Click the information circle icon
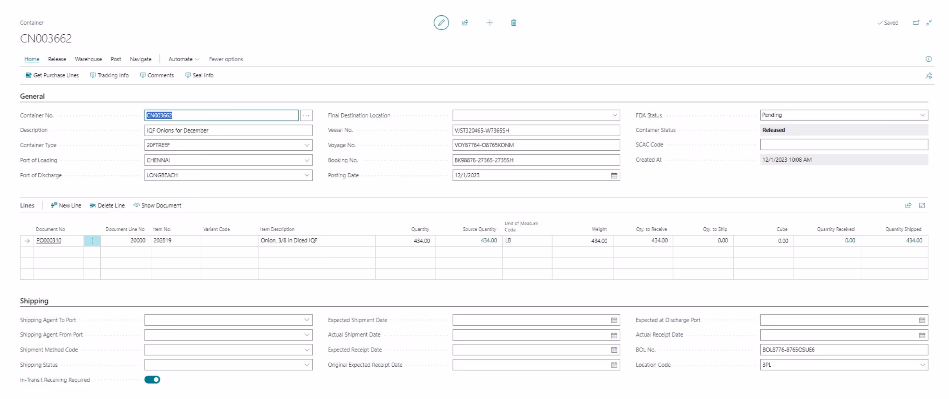Viewport: 949px width, 399px height. click(928, 59)
